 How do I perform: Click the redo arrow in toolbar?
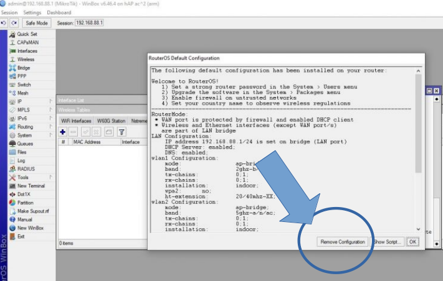click(13, 22)
